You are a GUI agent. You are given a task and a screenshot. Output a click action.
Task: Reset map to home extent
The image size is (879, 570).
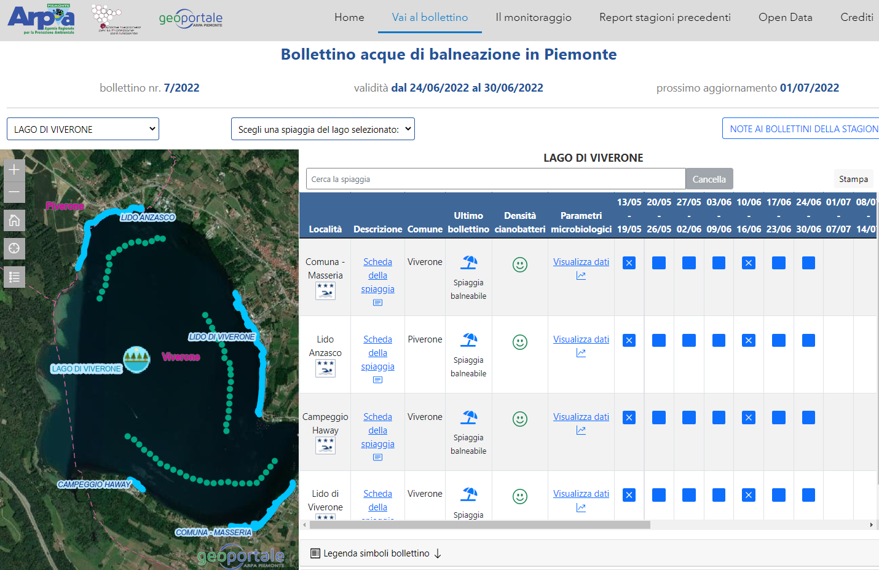pyautogui.click(x=14, y=220)
